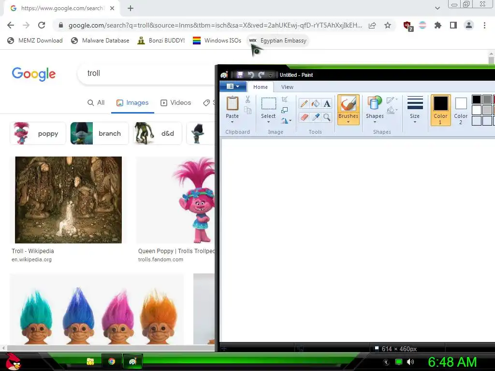Expand the Brushes dropdown arrow
495x371 pixels.
point(348,122)
